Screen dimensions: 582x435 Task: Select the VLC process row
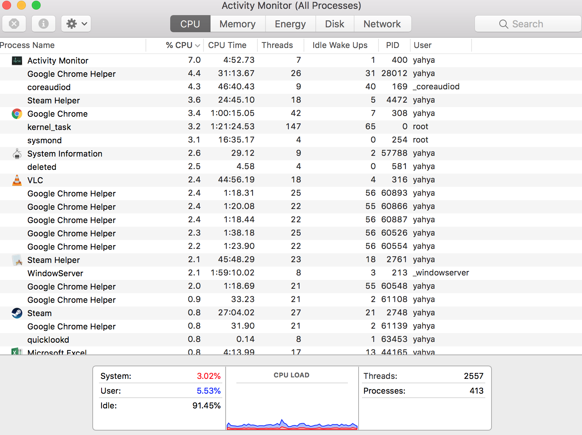(x=291, y=180)
